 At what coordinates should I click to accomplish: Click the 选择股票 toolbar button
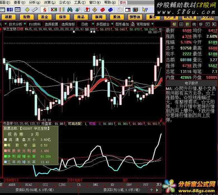[x=51, y=24]
